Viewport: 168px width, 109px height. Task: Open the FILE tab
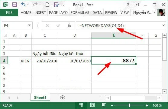tap(9, 12)
